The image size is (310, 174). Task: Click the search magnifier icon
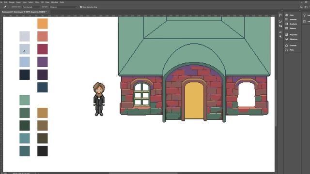point(301,7)
